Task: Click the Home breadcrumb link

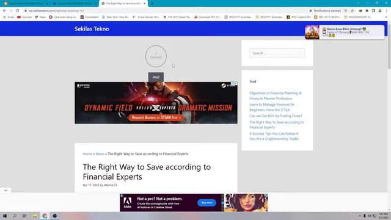Action: 87,154
